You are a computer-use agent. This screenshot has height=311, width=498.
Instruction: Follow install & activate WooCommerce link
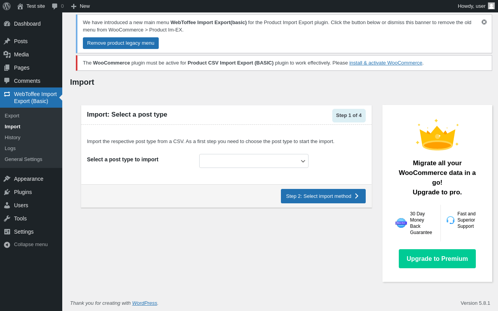[386, 63]
